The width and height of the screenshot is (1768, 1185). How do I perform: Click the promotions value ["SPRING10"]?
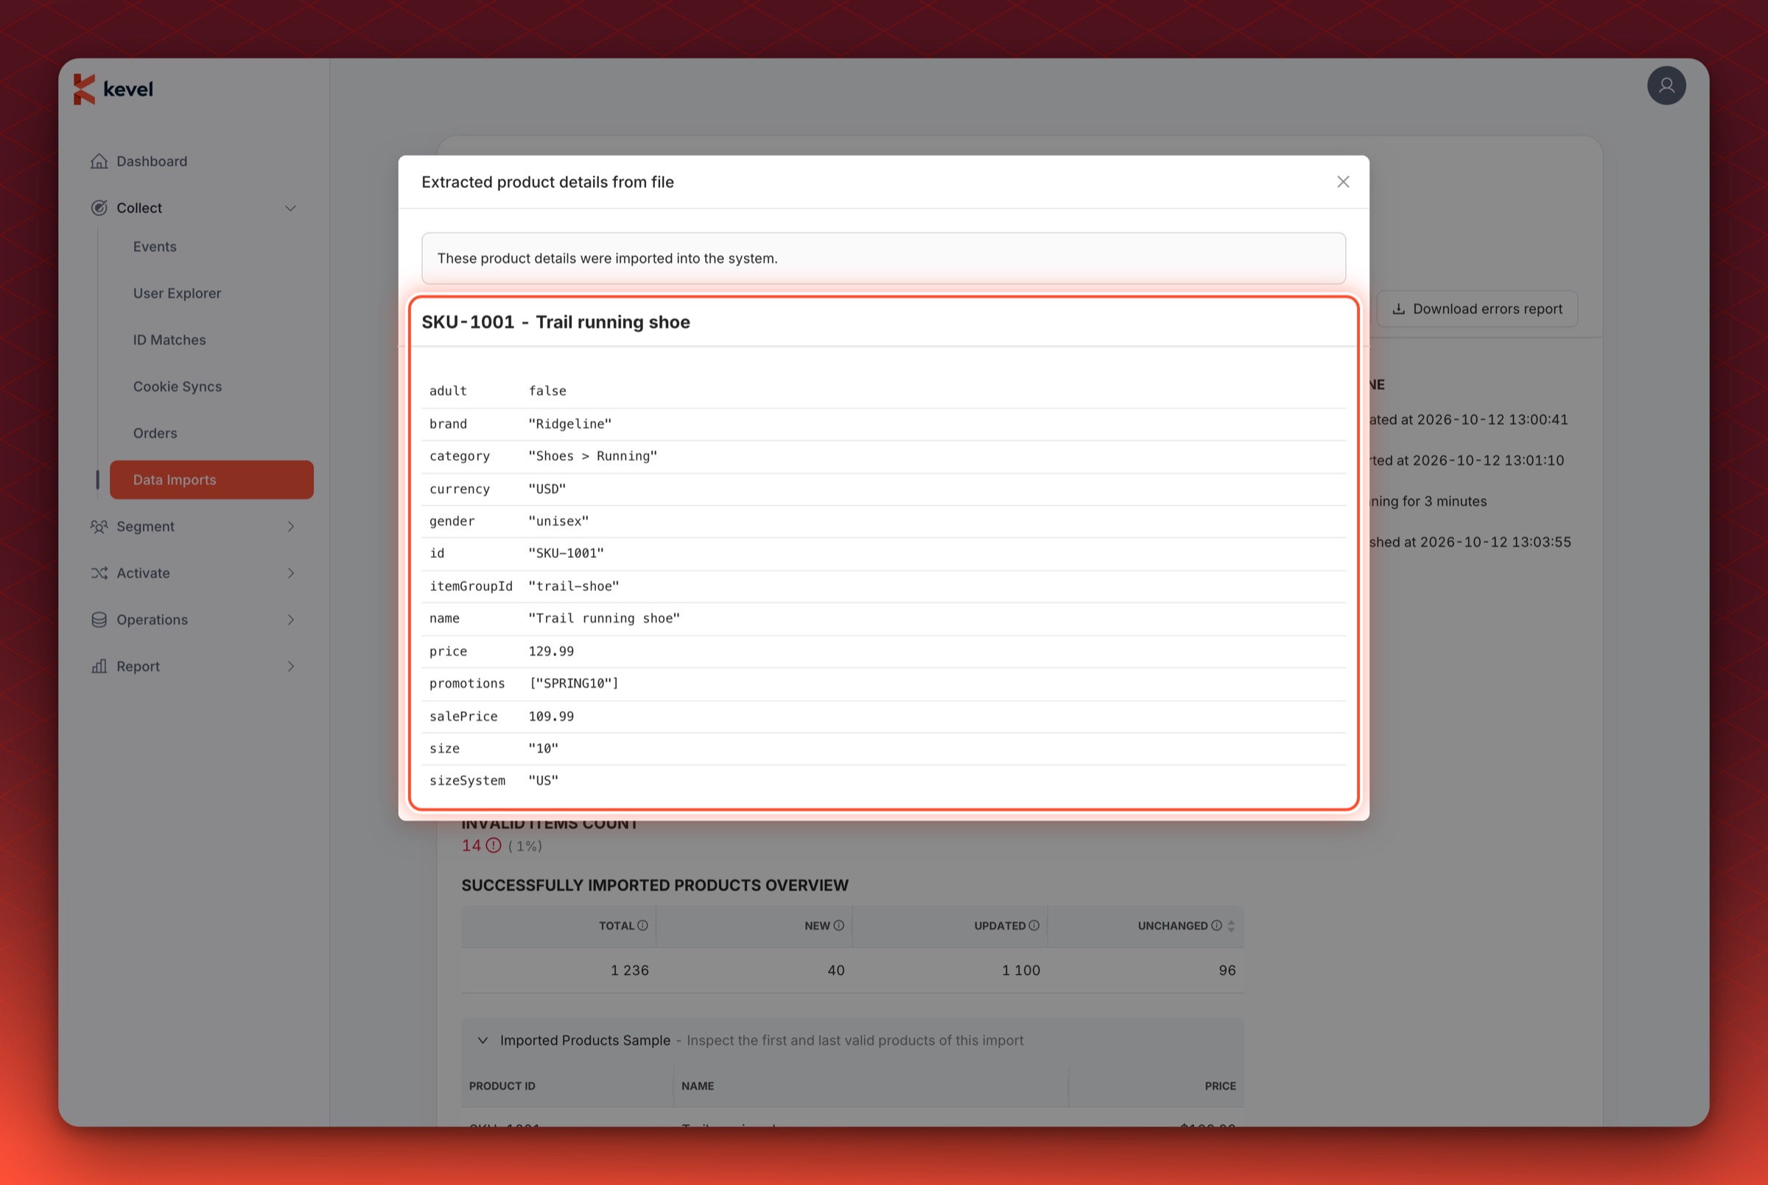[574, 683]
